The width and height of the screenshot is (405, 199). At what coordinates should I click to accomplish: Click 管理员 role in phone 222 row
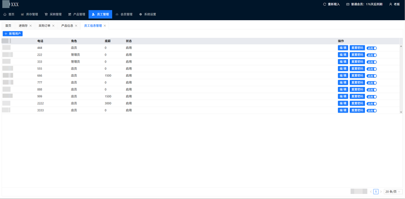(x=75, y=55)
